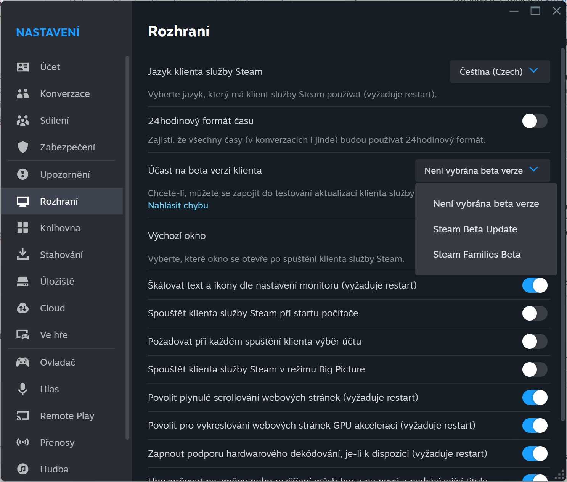The height and width of the screenshot is (482, 567).
Task: Select the Zabezpečení shield icon
Action: [22, 147]
